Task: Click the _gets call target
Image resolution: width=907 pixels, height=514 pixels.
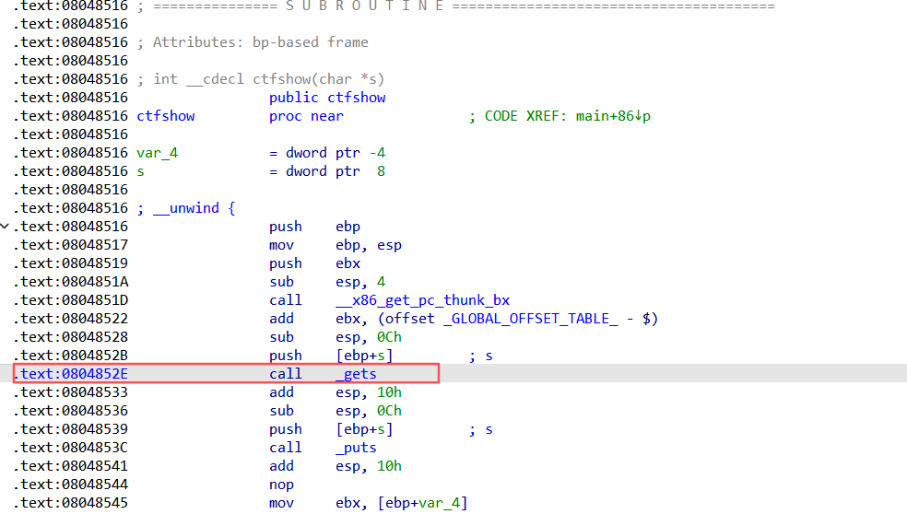Action: (x=356, y=374)
